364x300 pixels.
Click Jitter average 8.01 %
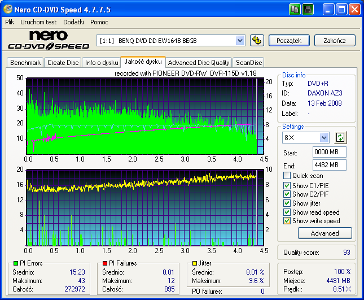click(x=255, y=272)
